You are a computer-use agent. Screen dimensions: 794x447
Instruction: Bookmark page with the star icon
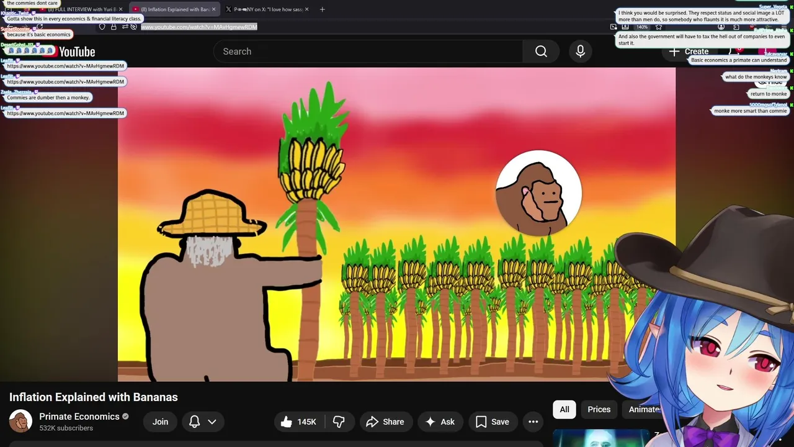[x=659, y=27]
